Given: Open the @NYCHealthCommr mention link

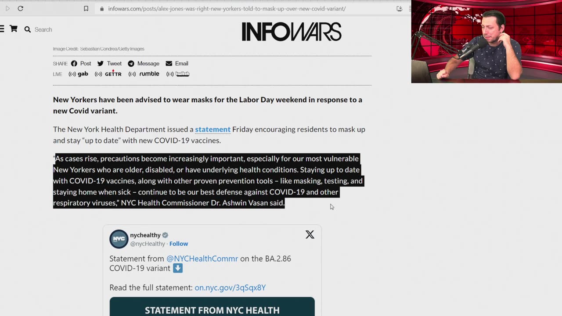Looking at the screenshot, I should 202,259.
